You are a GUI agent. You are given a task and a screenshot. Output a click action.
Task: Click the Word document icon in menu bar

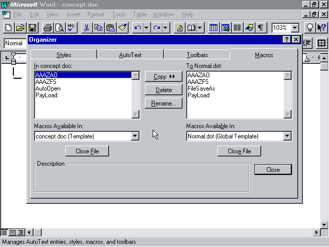(x=6, y=14)
